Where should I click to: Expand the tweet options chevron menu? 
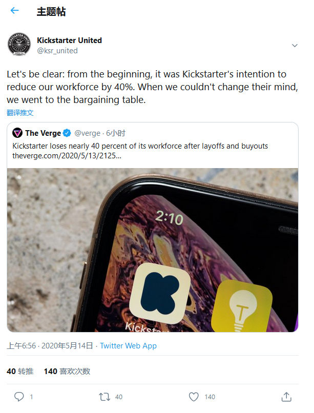point(295,46)
